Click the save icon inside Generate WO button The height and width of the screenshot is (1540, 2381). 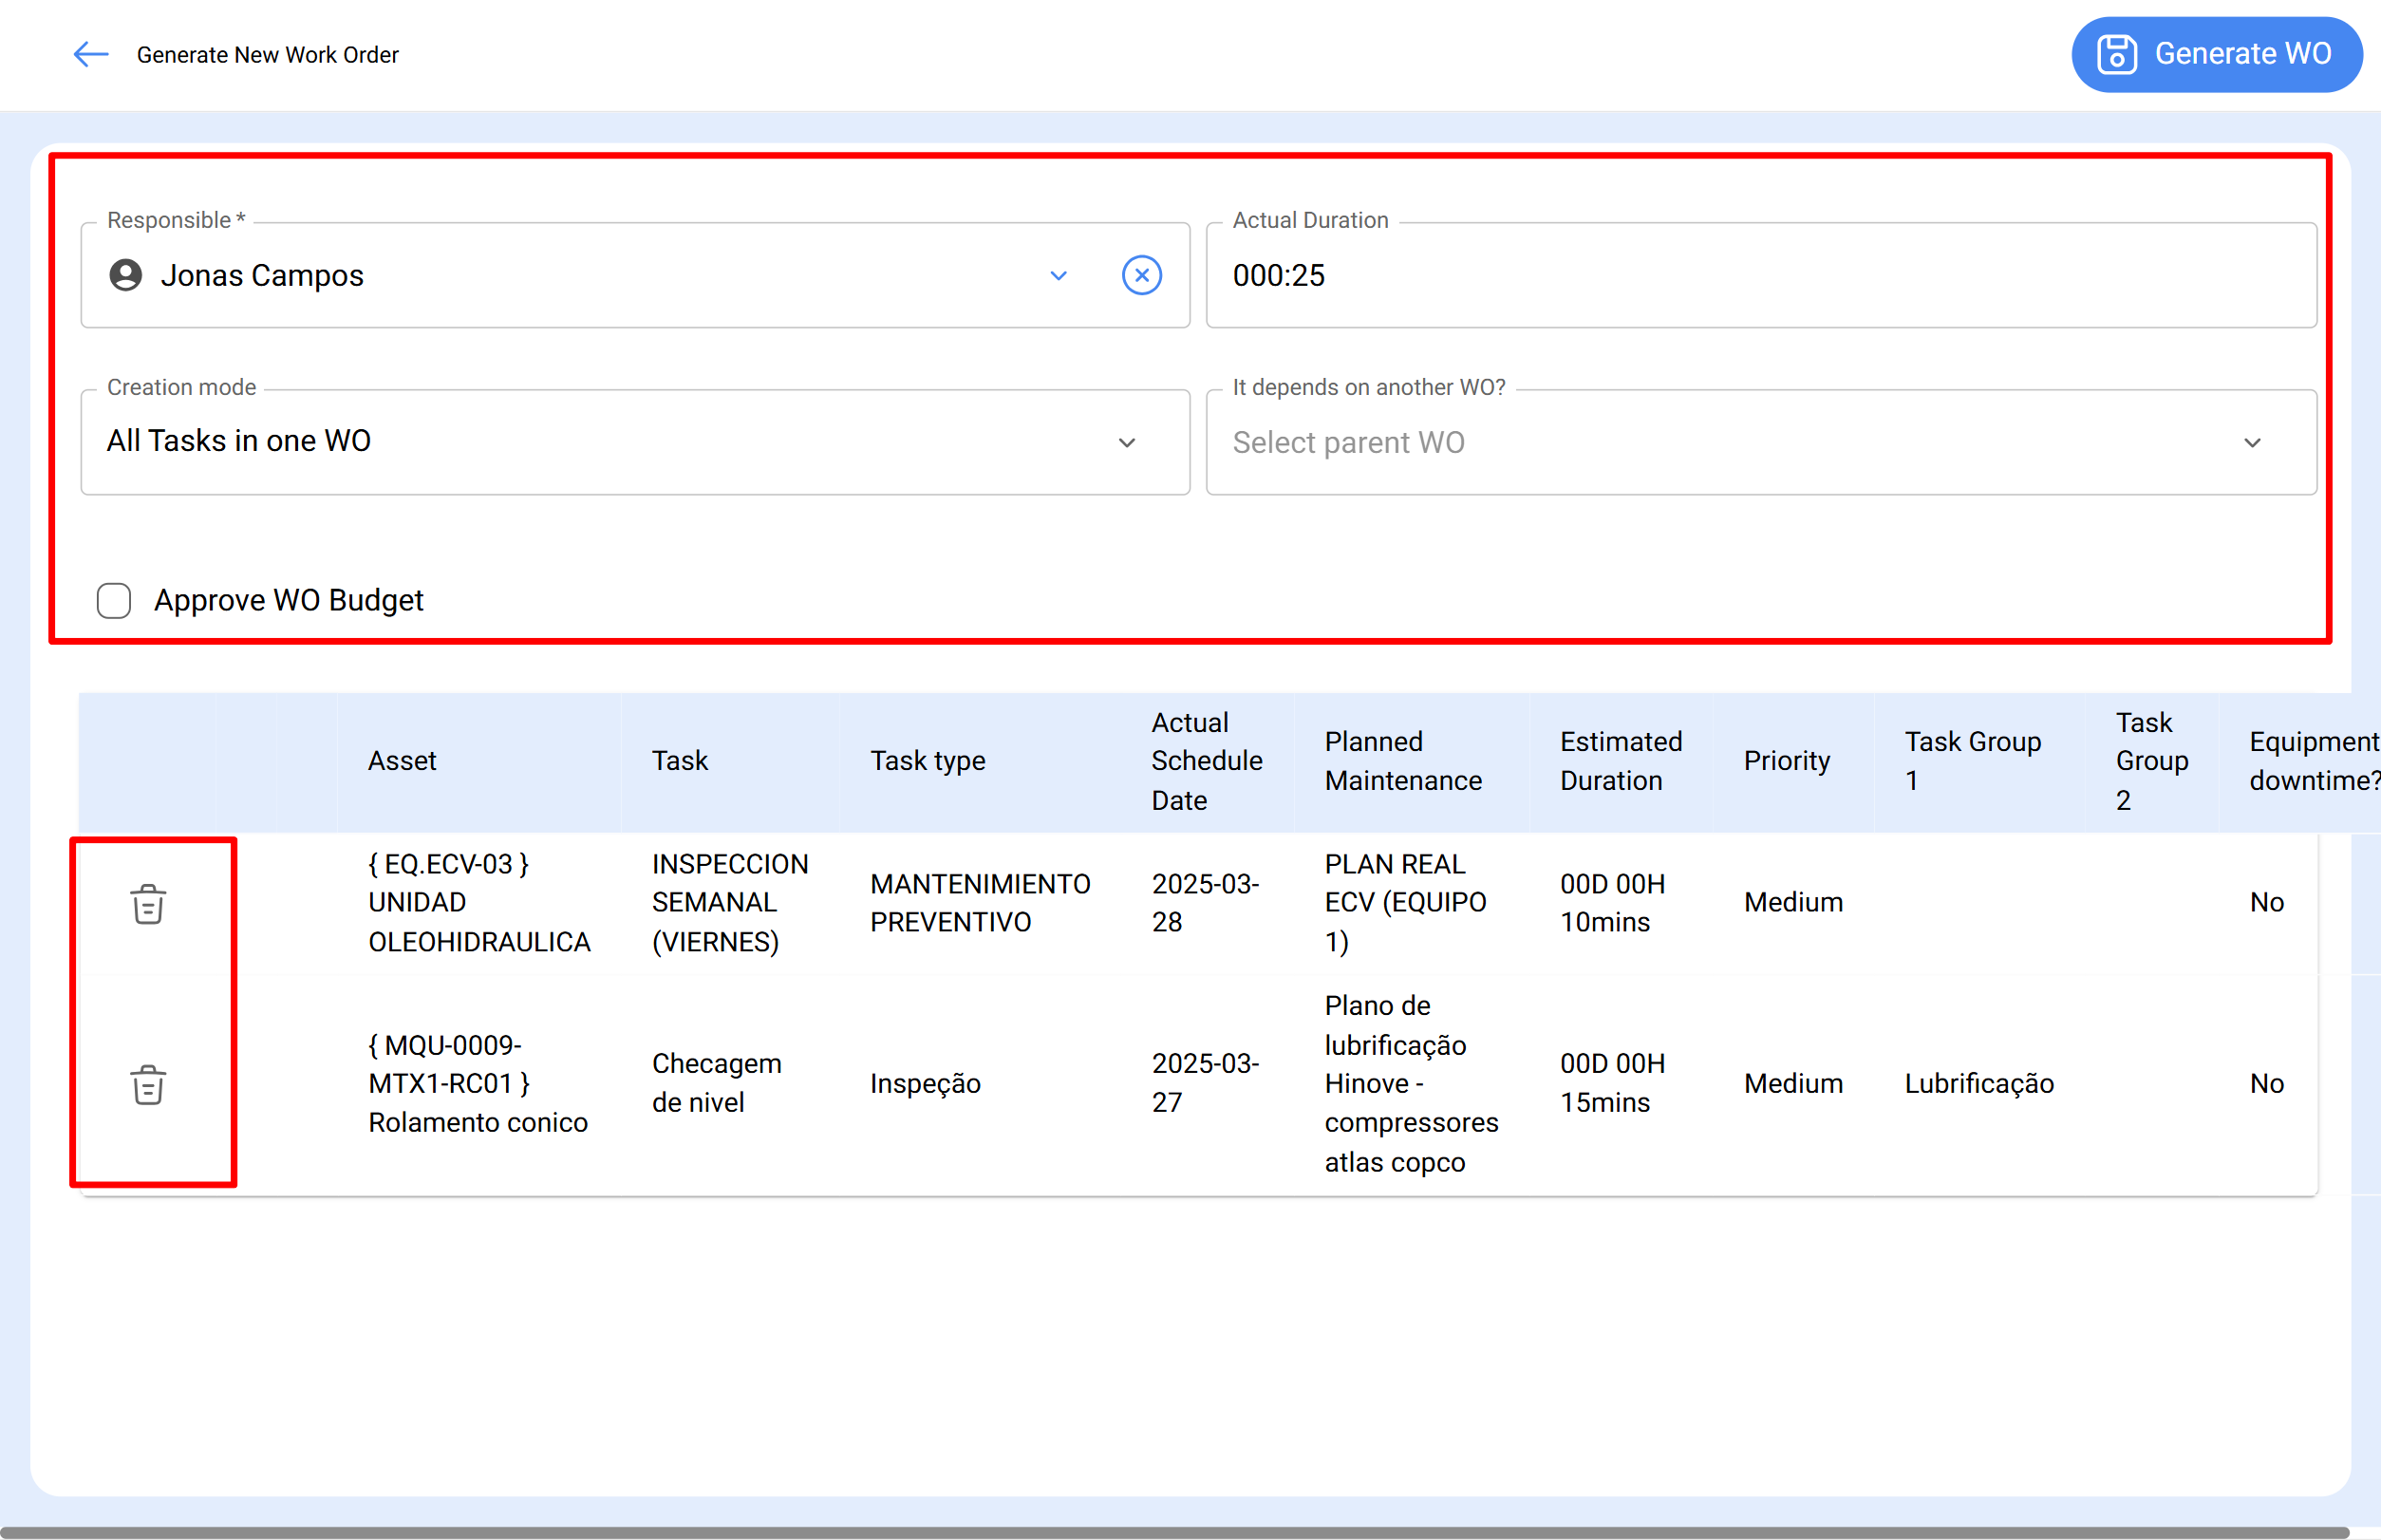point(2117,54)
